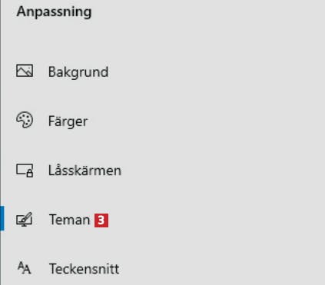Select the Teman navigation entry
Screen dimensions: 325x285
162,220
